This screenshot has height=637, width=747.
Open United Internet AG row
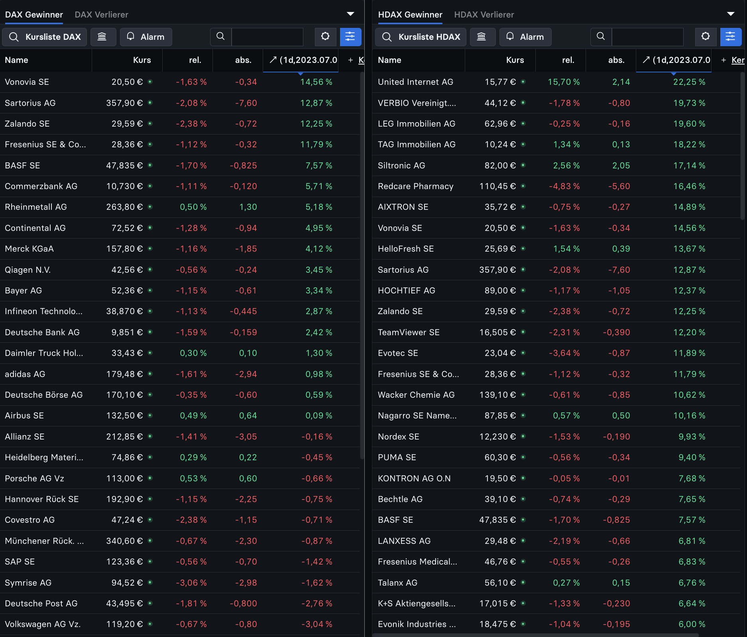coord(556,82)
